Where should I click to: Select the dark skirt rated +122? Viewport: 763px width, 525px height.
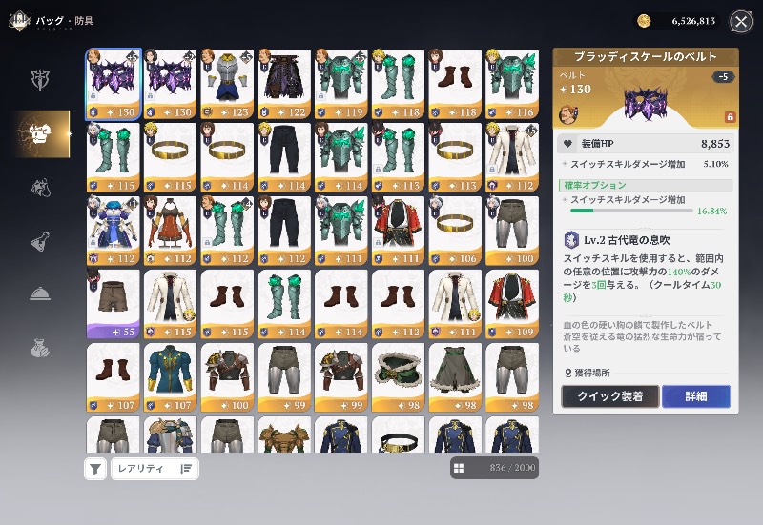tap(284, 84)
